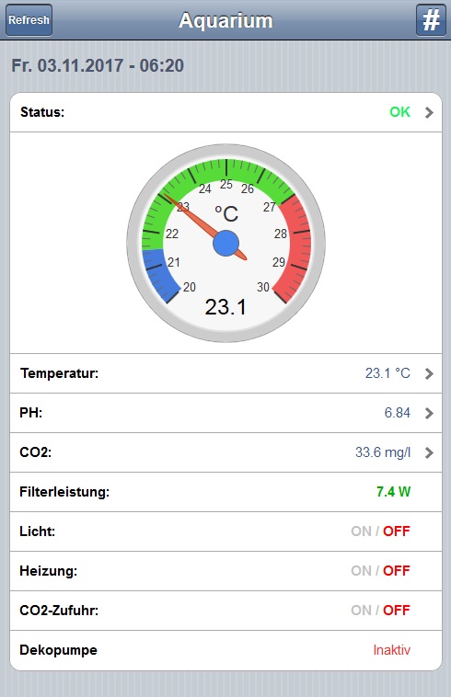
Task: Select OFF for Licht
Action: [x=397, y=531]
